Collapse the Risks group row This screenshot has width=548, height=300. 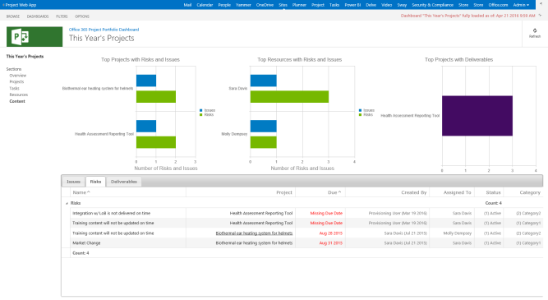(x=67, y=203)
